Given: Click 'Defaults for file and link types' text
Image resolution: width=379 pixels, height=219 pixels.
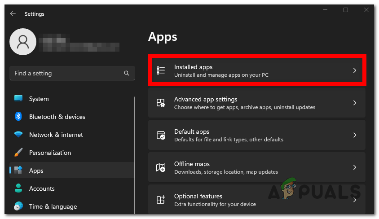Looking at the screenshot, I should pyautogui.click(x=229, y=140).
